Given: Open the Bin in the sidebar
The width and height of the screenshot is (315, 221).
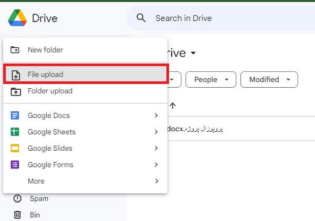Looking at the screenshot, I should [x=35, y=215].
